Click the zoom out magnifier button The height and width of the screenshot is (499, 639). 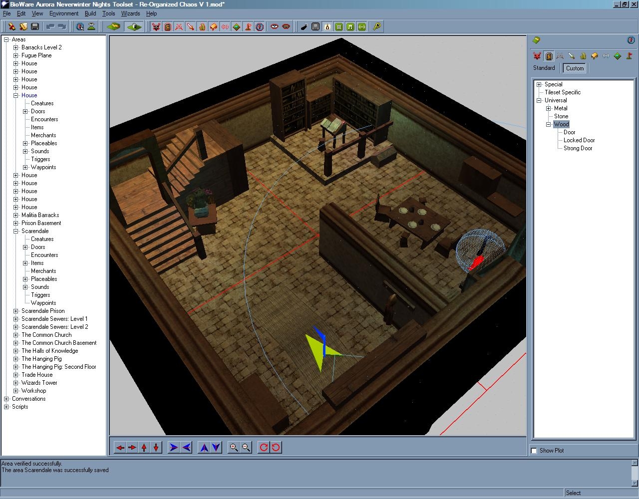click(246, 448)
